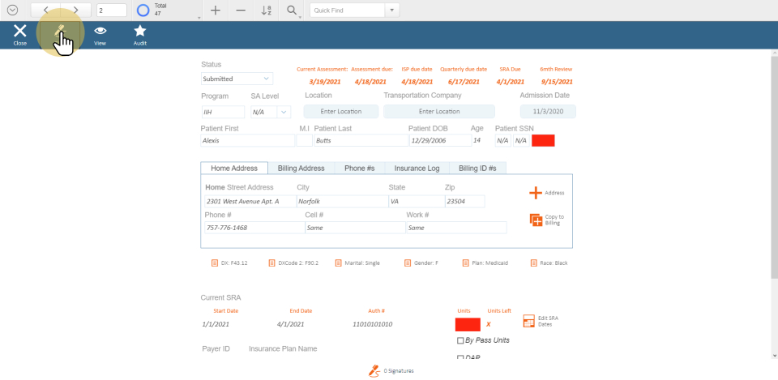Viewport: 778px width, 380px height.
Task: Delete record using the minus icon
Action: (241, 11)
